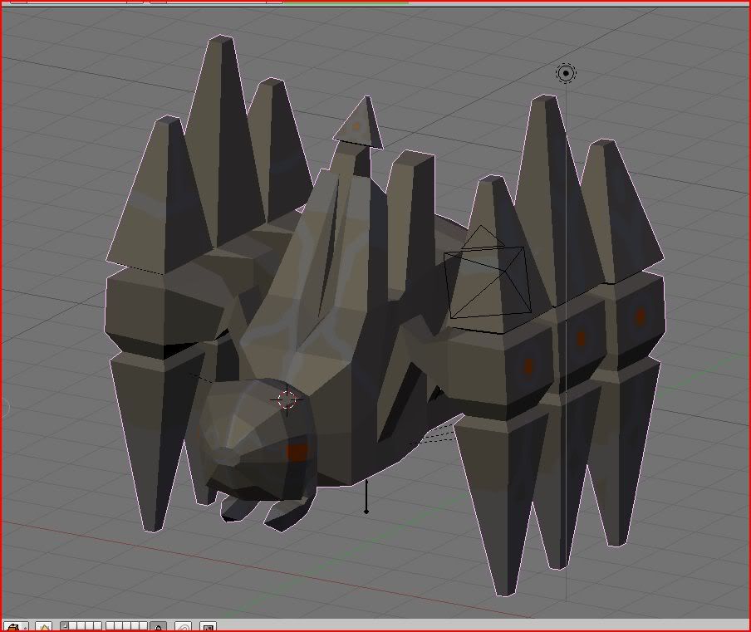Click the lock layers padlock icon

pos(158,627)
